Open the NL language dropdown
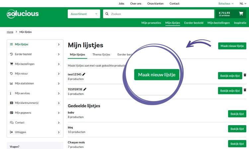Screen dimensions: 249x149 (241, 3)
